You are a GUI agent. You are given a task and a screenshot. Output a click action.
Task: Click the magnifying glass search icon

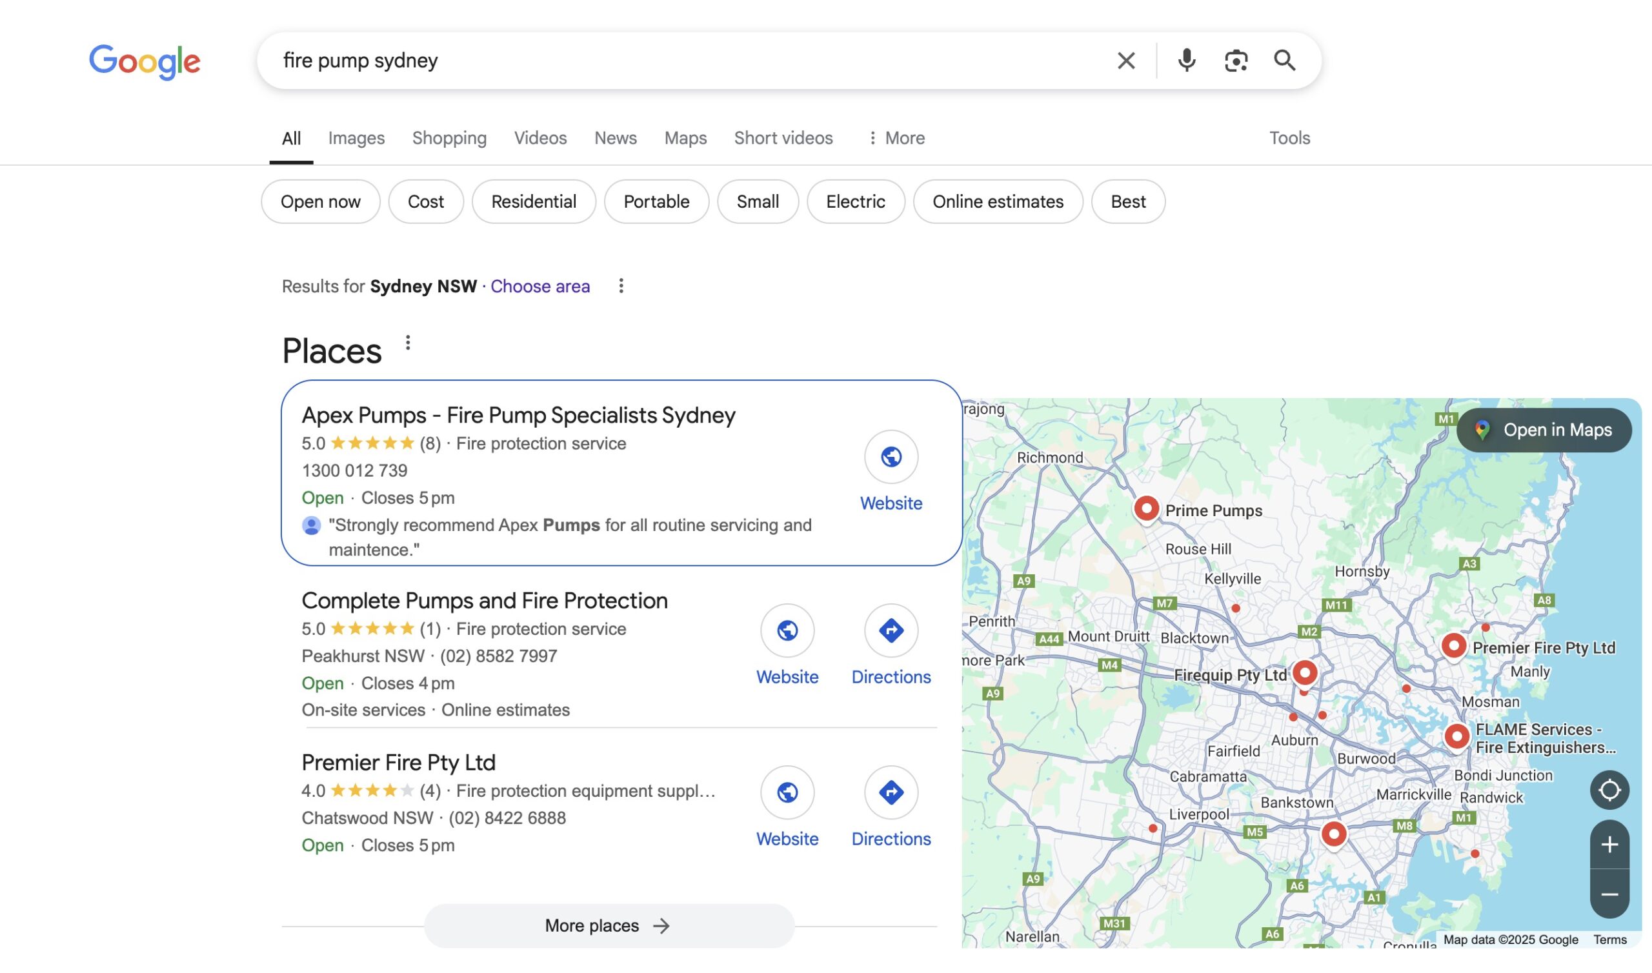1284,60
